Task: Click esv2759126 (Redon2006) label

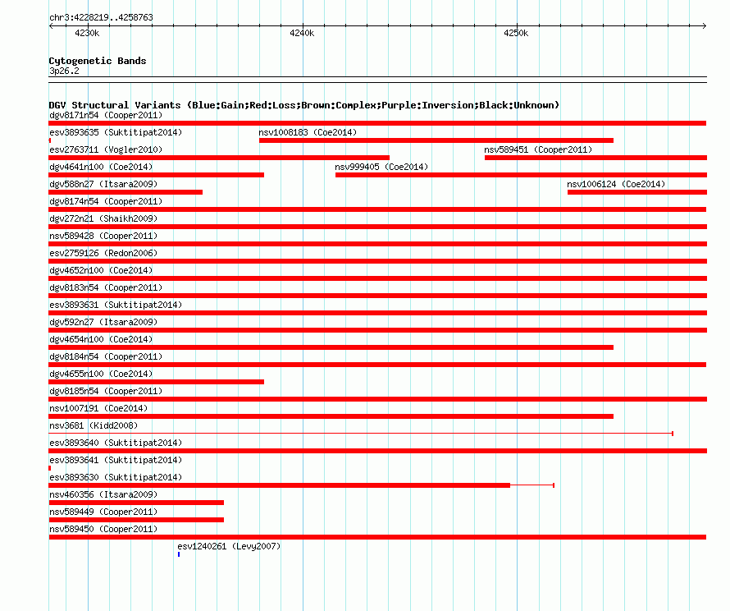Action: click(x=103, y=253)
